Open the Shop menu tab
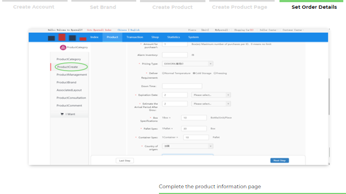 pos(155,37)
